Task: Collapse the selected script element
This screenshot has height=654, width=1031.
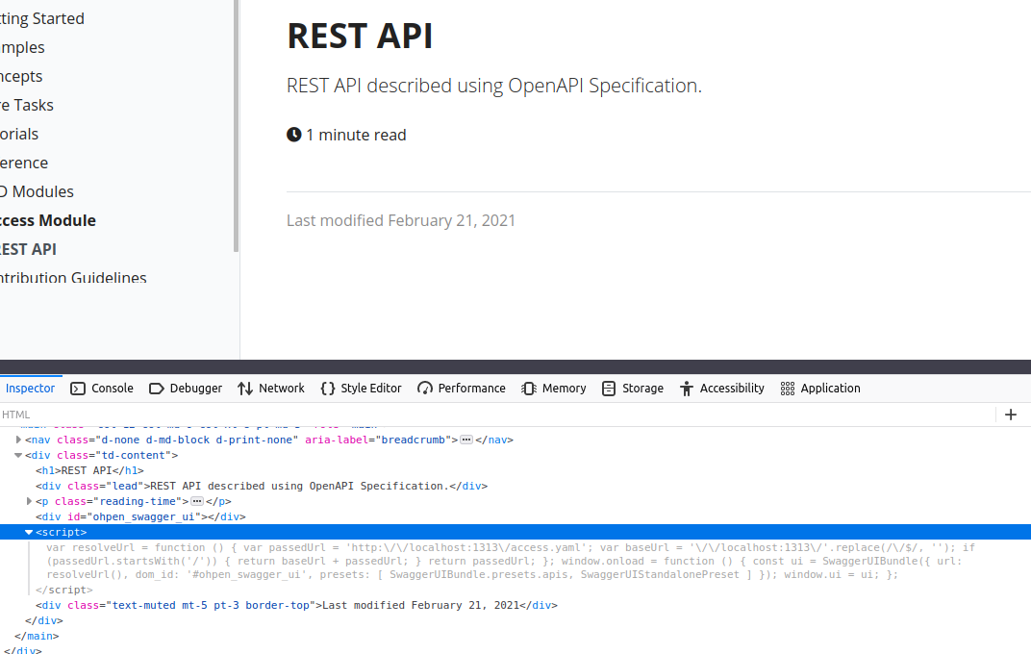Action: tap(30, 532)
